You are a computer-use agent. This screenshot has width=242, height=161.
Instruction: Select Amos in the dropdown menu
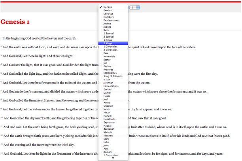[x=113, y=102]
